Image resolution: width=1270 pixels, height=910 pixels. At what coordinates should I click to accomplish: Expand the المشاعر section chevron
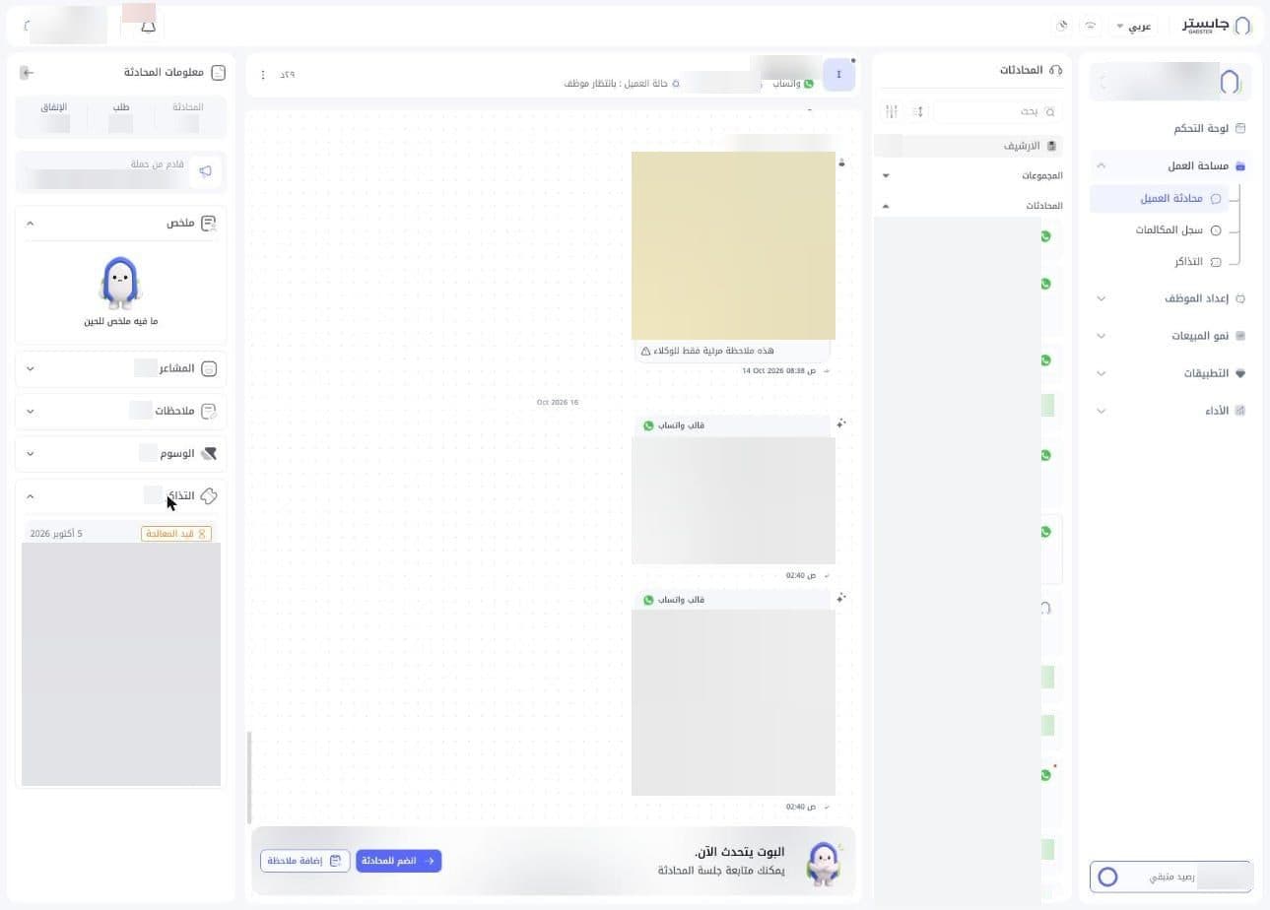tap(31, 368)
